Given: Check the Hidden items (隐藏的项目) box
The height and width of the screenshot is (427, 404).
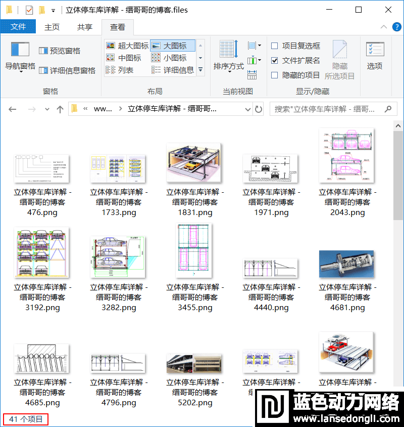Looking at the screenshot, I should [x=275, y=75].
